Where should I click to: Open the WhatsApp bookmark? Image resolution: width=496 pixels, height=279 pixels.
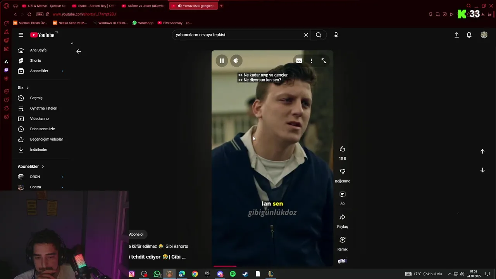143,23
